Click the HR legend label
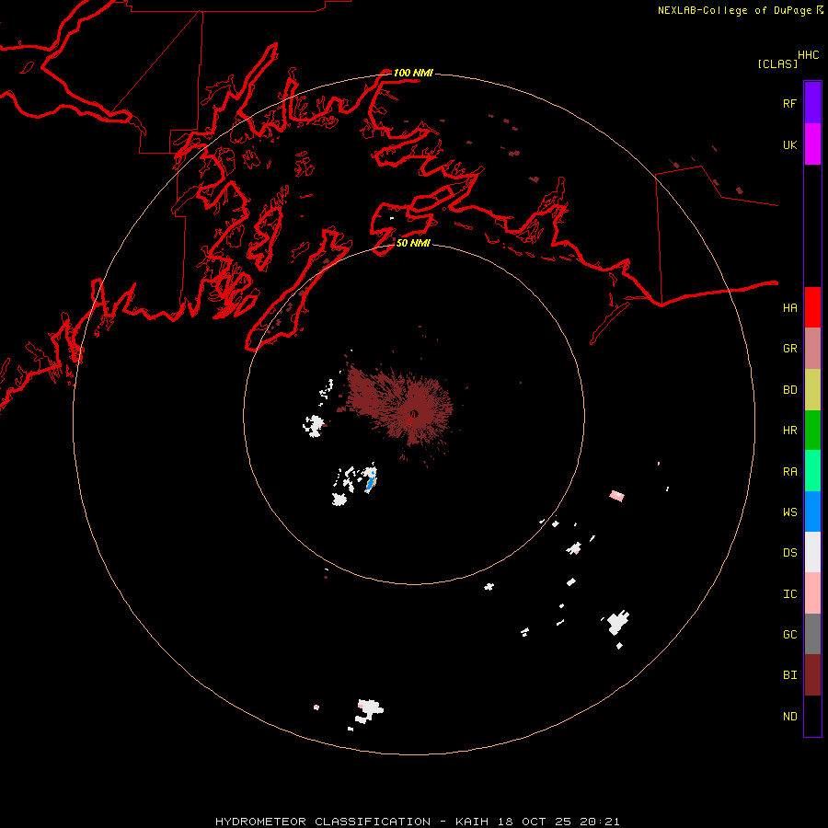 [x=789, y=431]
